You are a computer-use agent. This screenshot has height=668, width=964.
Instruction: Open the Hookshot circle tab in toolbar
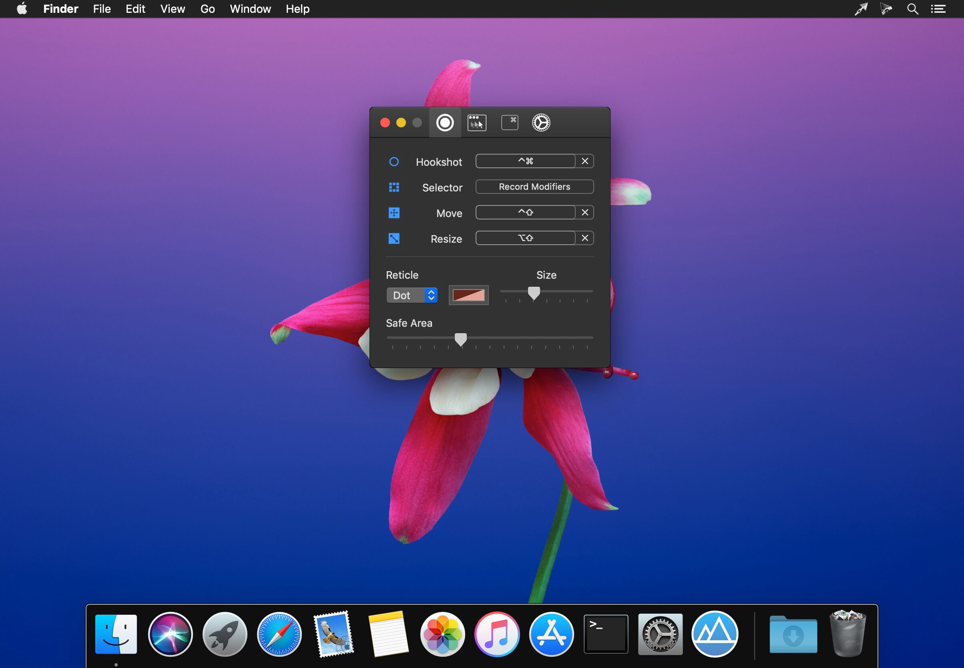click(445, 123)
